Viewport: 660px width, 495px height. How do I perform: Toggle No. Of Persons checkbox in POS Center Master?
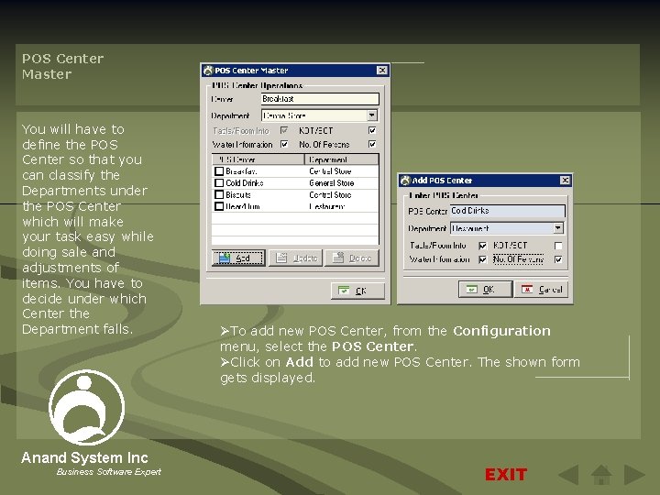372,145
